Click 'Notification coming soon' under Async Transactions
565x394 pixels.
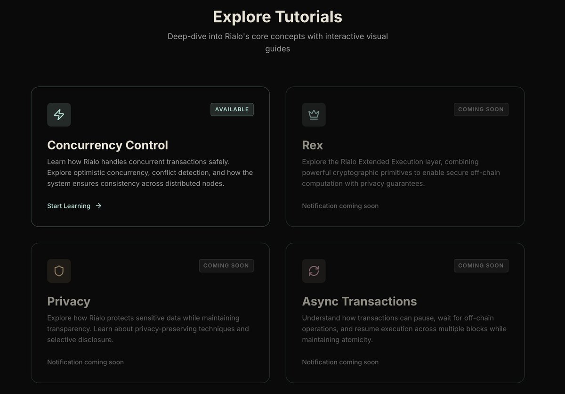click(340, 362)
